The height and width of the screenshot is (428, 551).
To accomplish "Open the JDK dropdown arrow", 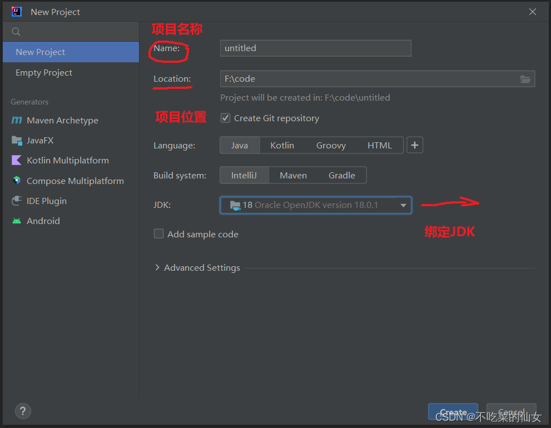I will 403,205.
